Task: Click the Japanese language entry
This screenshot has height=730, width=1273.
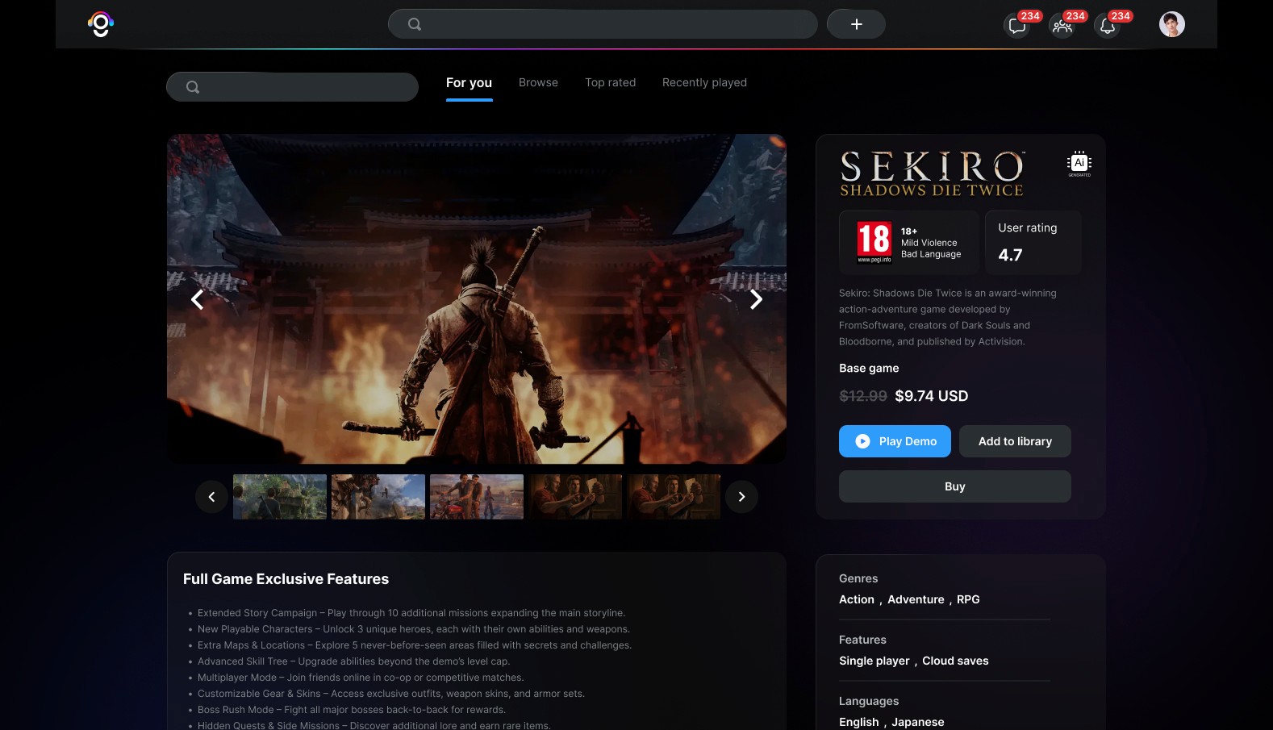Action: pyautogui.click(x=918, y=722)
